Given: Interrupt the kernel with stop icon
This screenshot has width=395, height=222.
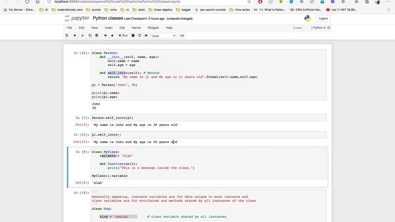Looking at the screenshot, I should (133, 36).
